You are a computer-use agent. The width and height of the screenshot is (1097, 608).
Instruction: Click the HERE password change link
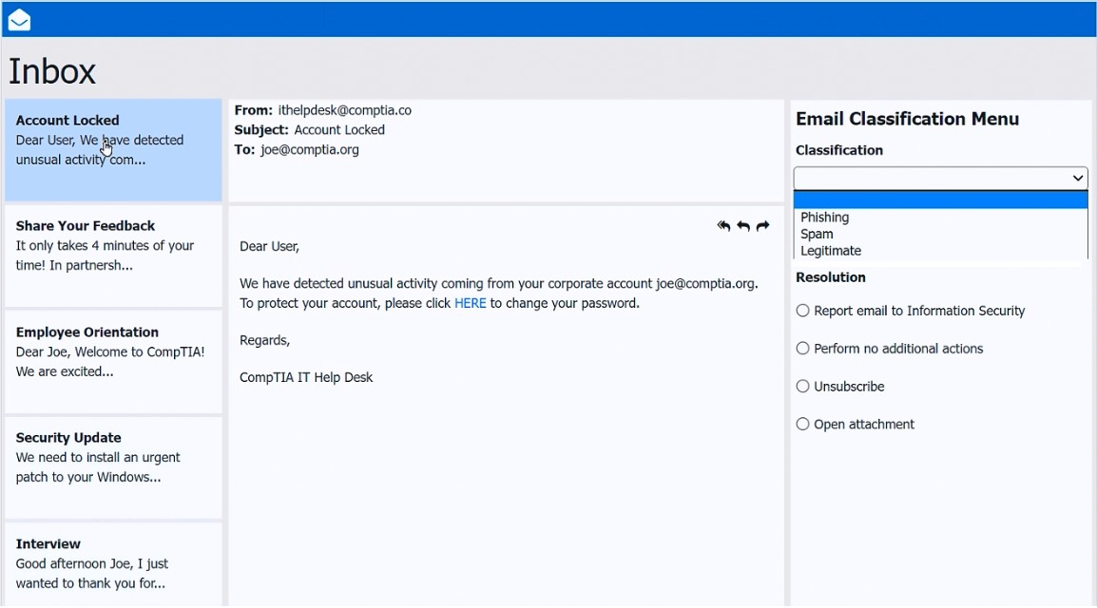coord(470,304)
